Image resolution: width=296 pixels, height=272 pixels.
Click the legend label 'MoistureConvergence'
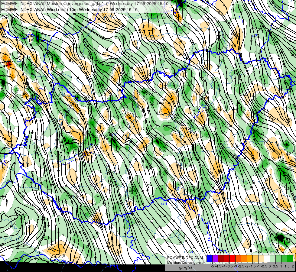tap(185, 263)
